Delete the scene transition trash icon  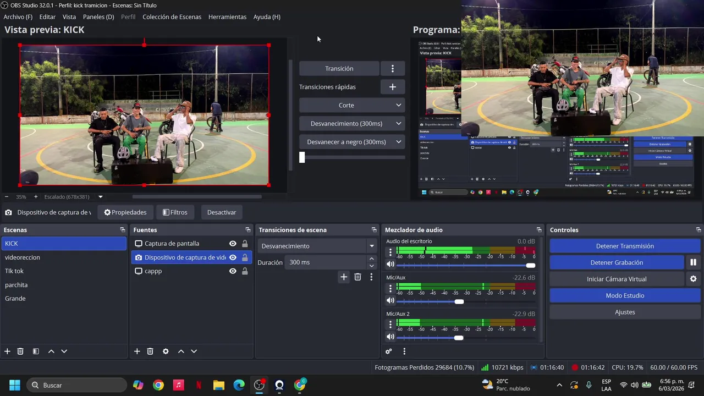pyautogui.click(x=358, y=277)
